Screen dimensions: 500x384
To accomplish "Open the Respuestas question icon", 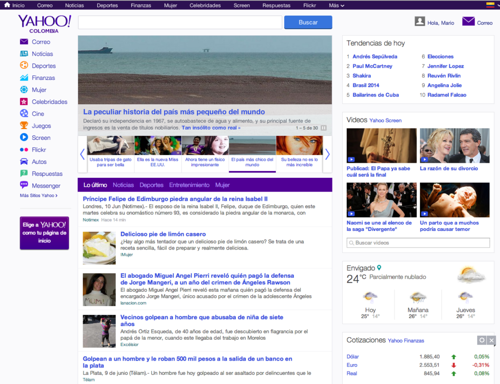I will (24, 173).
